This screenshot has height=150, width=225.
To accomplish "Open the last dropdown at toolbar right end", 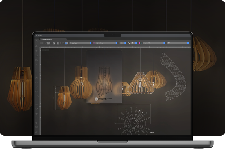I will tap(178, 43).
